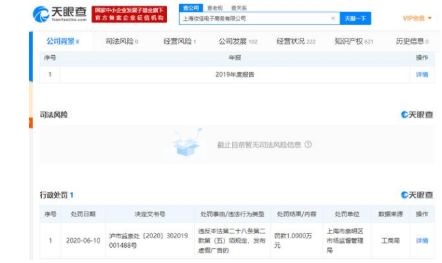The image size is (442, 263).
Task: Open 详情 for the 2019年度报告 row
Action: pos(422,74)
